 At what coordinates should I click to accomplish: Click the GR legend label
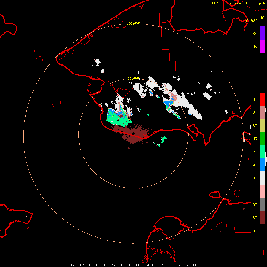tap(255, 112)
